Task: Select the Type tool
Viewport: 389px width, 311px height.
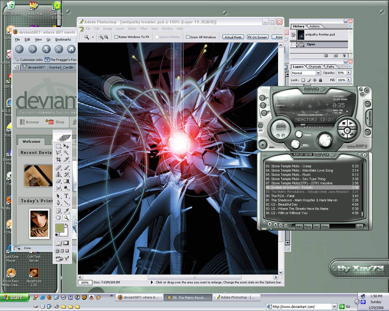Action: [66, 196]
